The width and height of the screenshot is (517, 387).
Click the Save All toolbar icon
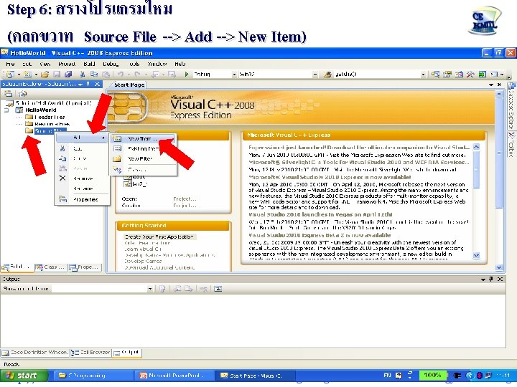tap(68, 75)
